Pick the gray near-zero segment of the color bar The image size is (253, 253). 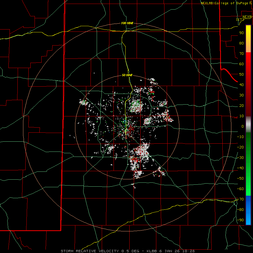(x=248, y=125)
